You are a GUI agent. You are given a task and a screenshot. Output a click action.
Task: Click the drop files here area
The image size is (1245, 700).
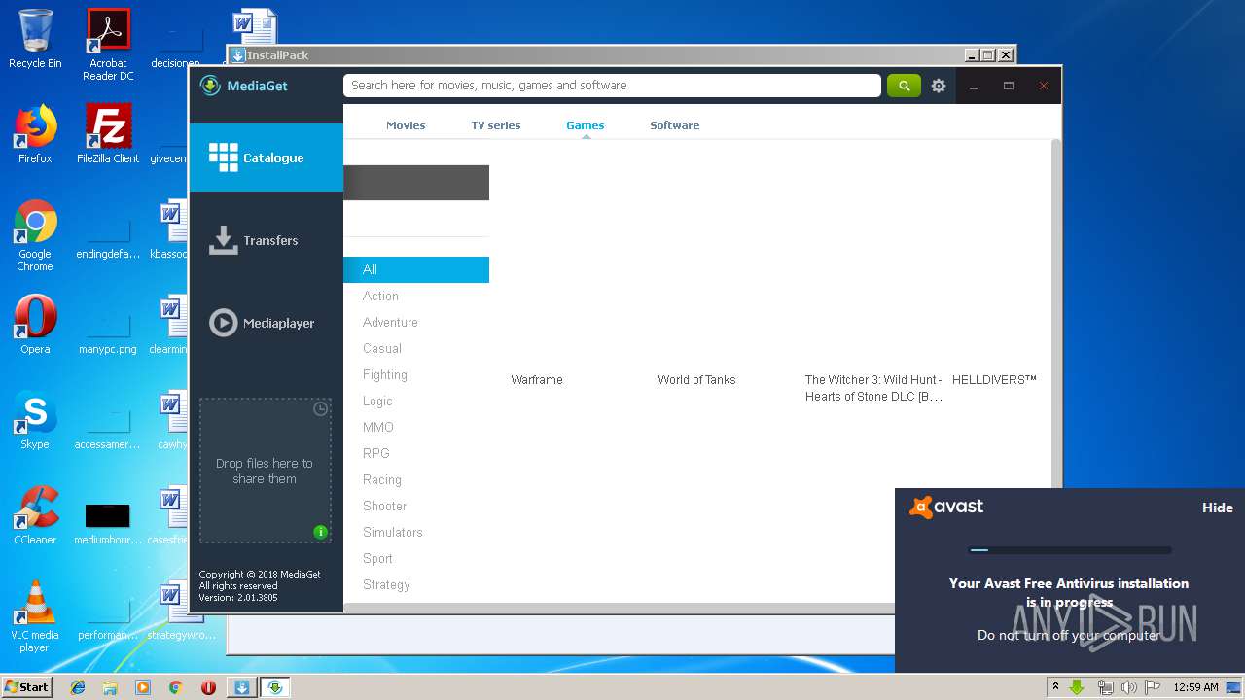[265, 471]
